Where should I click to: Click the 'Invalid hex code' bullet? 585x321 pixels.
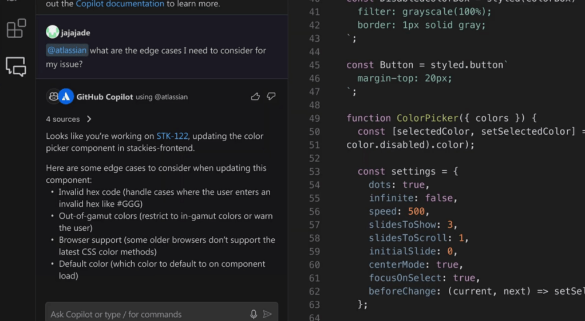pos(164,198)
